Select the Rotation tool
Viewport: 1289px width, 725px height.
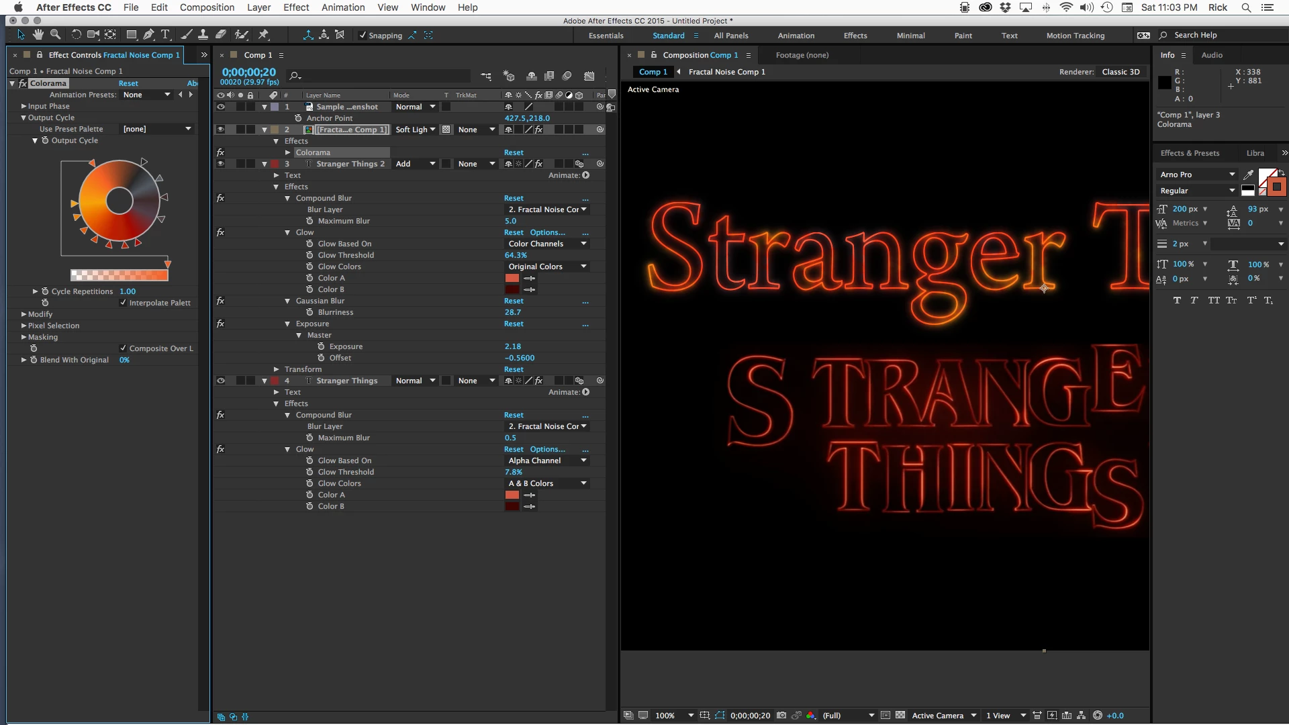click(x=76, y=35)
